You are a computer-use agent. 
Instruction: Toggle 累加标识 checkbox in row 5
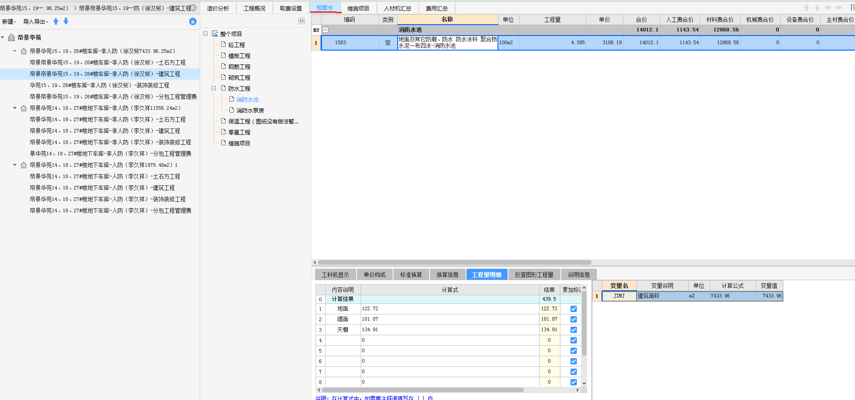tap(574, 351)
